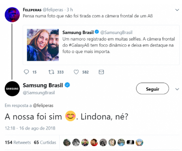Retweet Feliperas's tweet using the retweet icon
The height and width of the screenshot is (151, 182).
(51, 72)
